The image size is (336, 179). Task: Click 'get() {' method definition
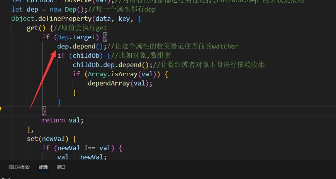[40, 28]
